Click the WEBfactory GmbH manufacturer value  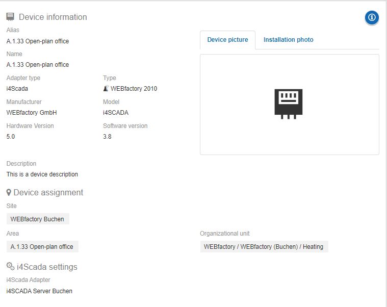(31, 113)
